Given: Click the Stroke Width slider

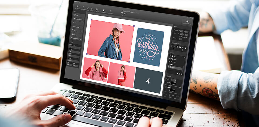Looking at the screenshot, I should [175, 86].
